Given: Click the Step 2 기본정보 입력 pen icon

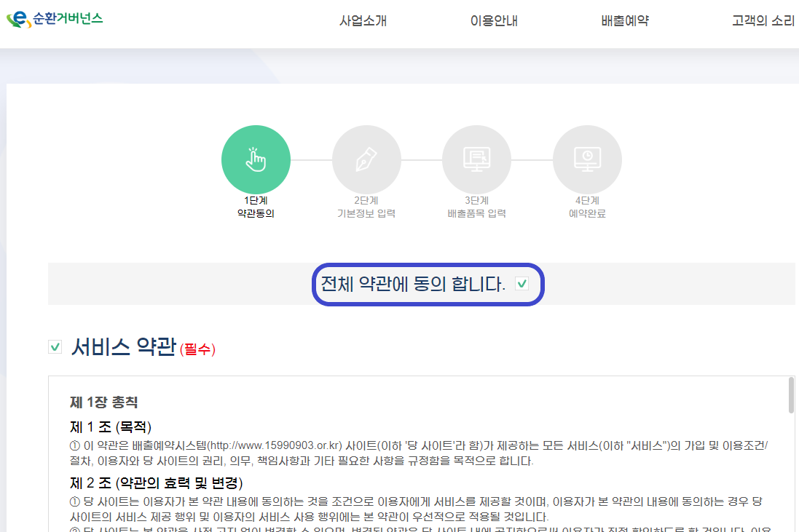Looking at the screenshot, I should [x=366, y=159].
